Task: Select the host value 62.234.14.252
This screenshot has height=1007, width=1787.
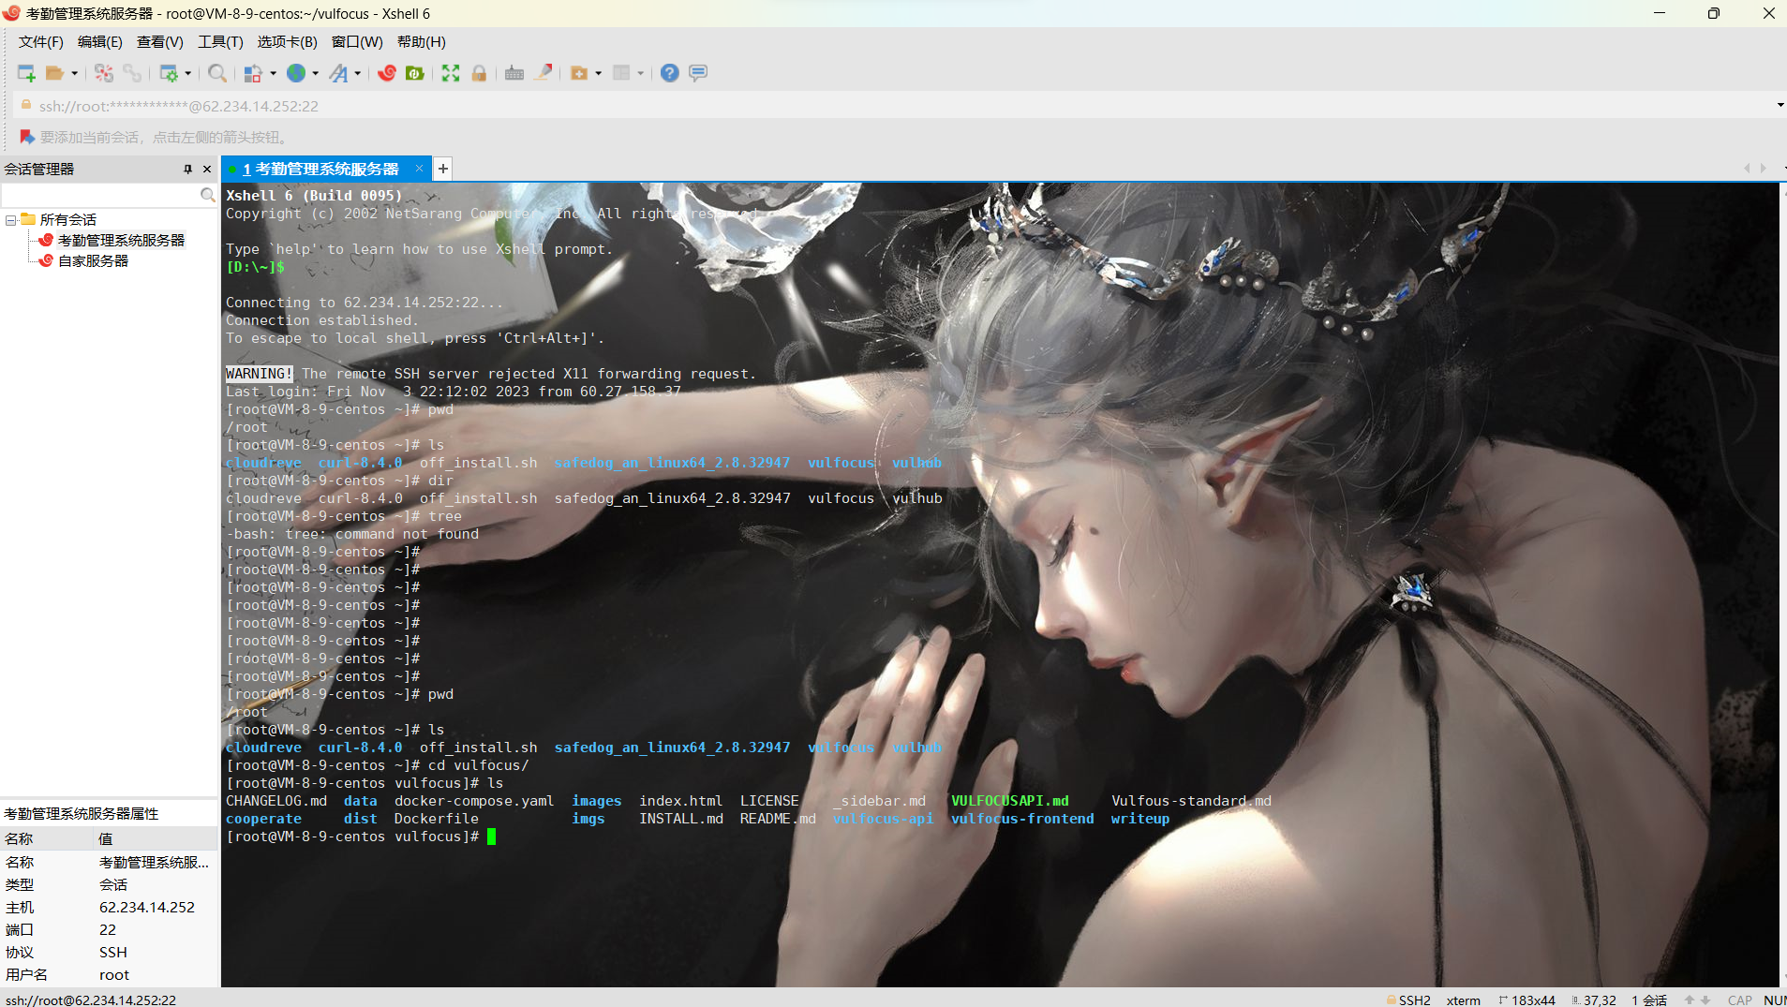Action: point(147,907)
